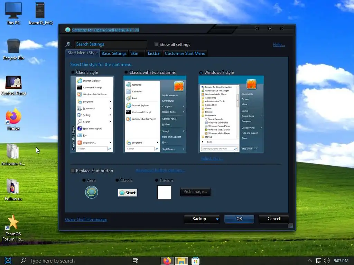Open the Taskbar tab
354x265 pixels.
[x=154, y=53]
